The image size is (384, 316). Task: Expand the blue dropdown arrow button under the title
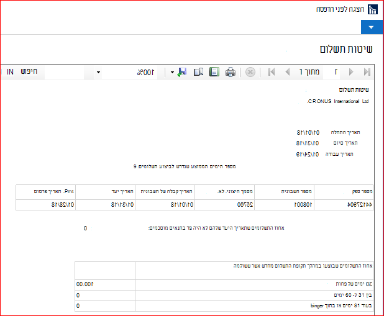pyautogui.click(x=371, y=27)
